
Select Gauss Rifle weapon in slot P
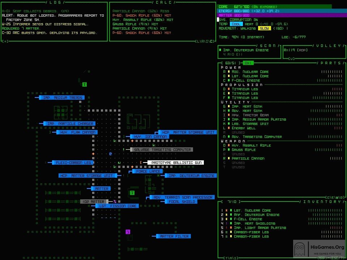tap(283, 149)
